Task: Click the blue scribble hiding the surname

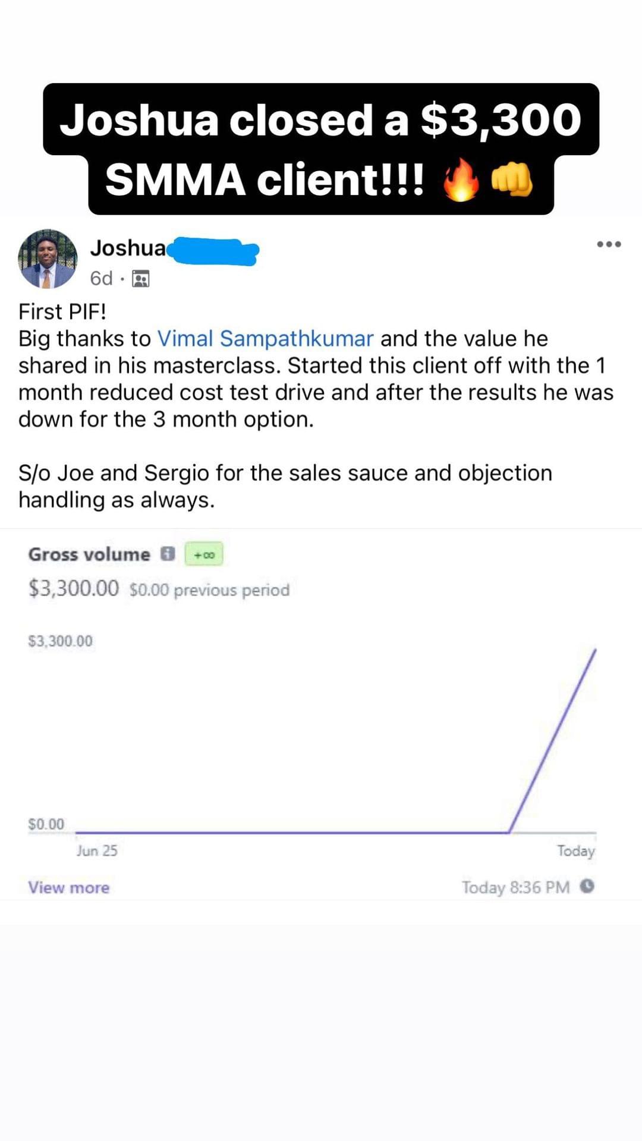Action: [x=213, y=251]
